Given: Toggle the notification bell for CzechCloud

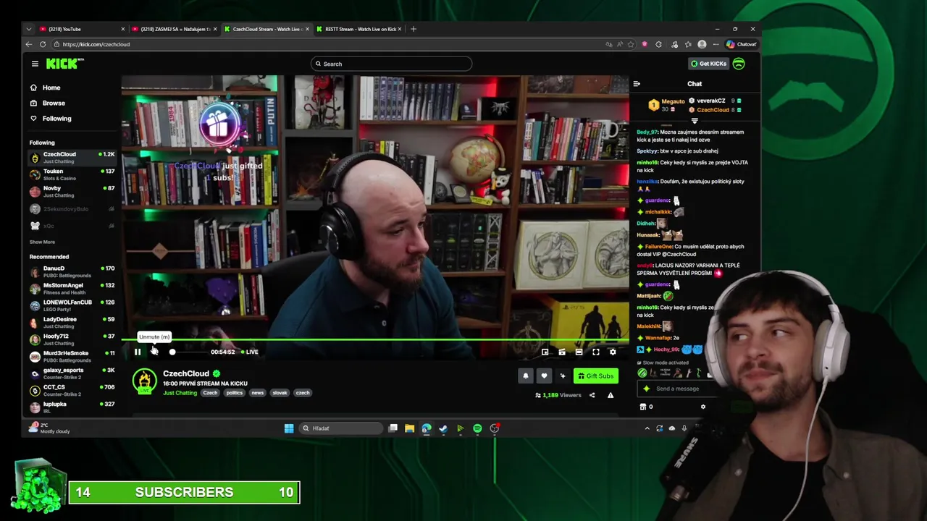Looking at the screenshot, I should pos(526,376).
